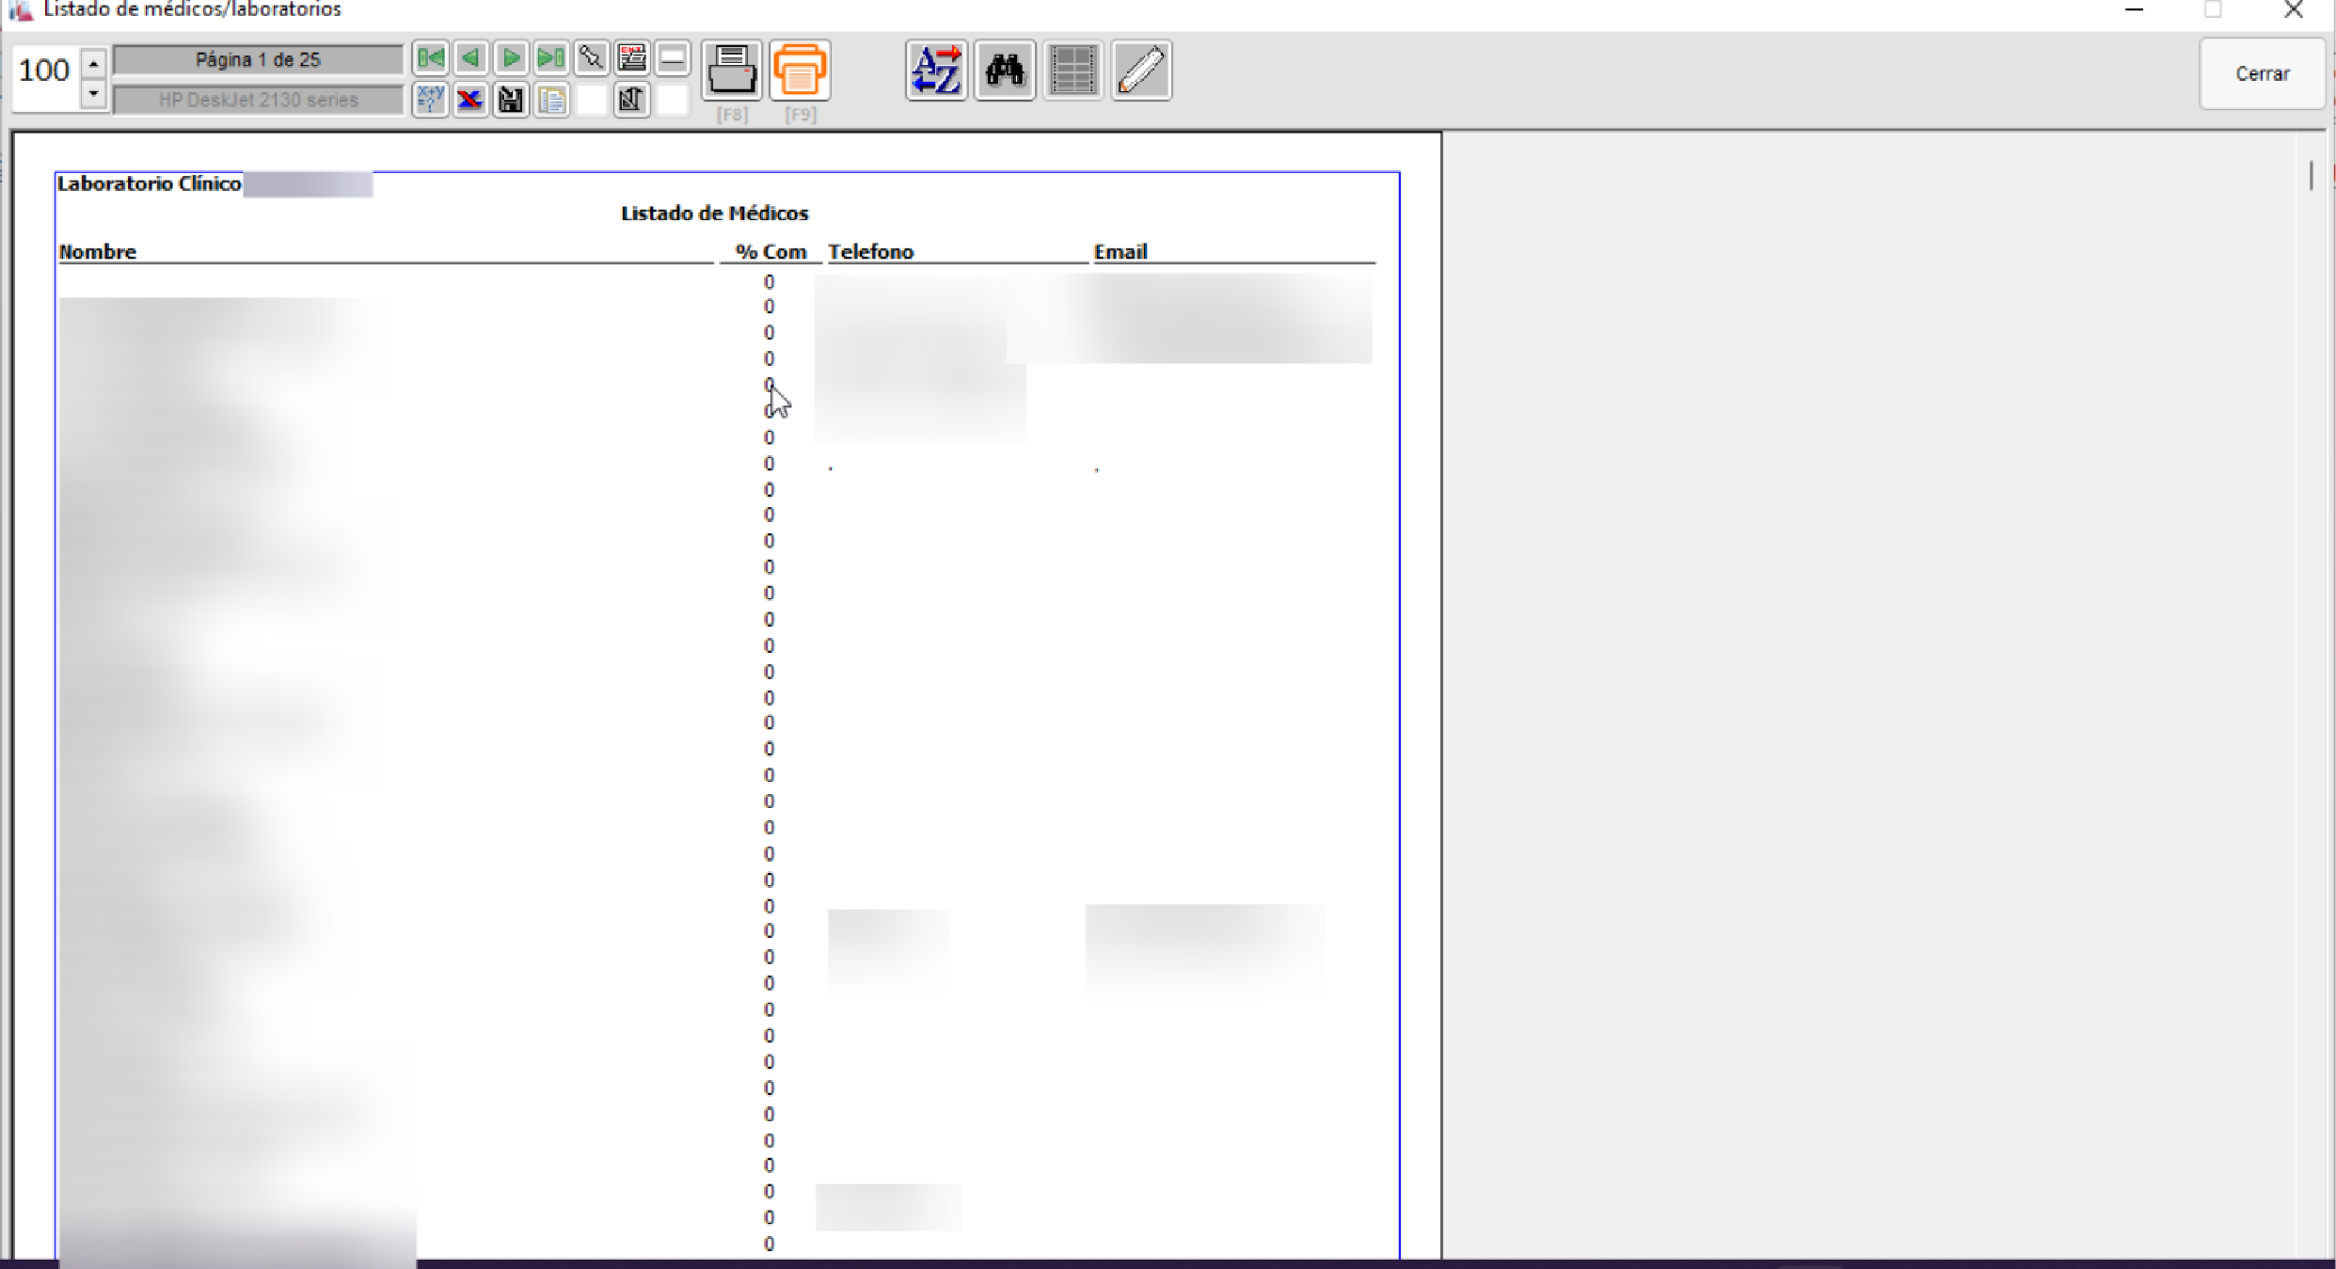Viewport: 2336px width, 1269px height.
Task: Click the floppy disk save icon
Action: 511,100
